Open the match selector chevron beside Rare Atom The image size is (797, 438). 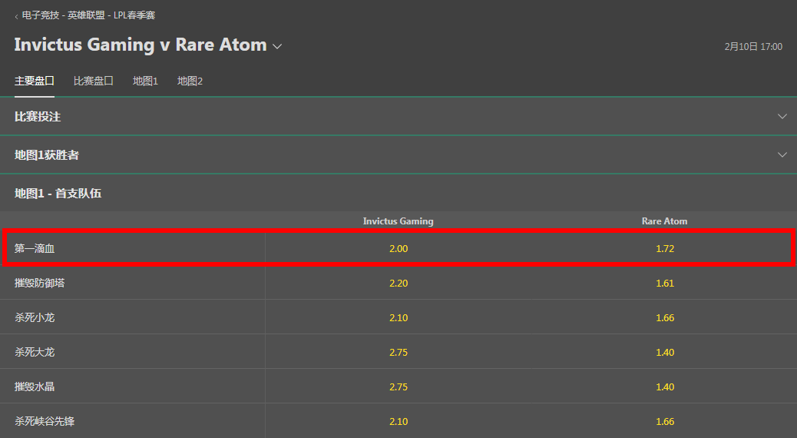click(x=277, y=46)
